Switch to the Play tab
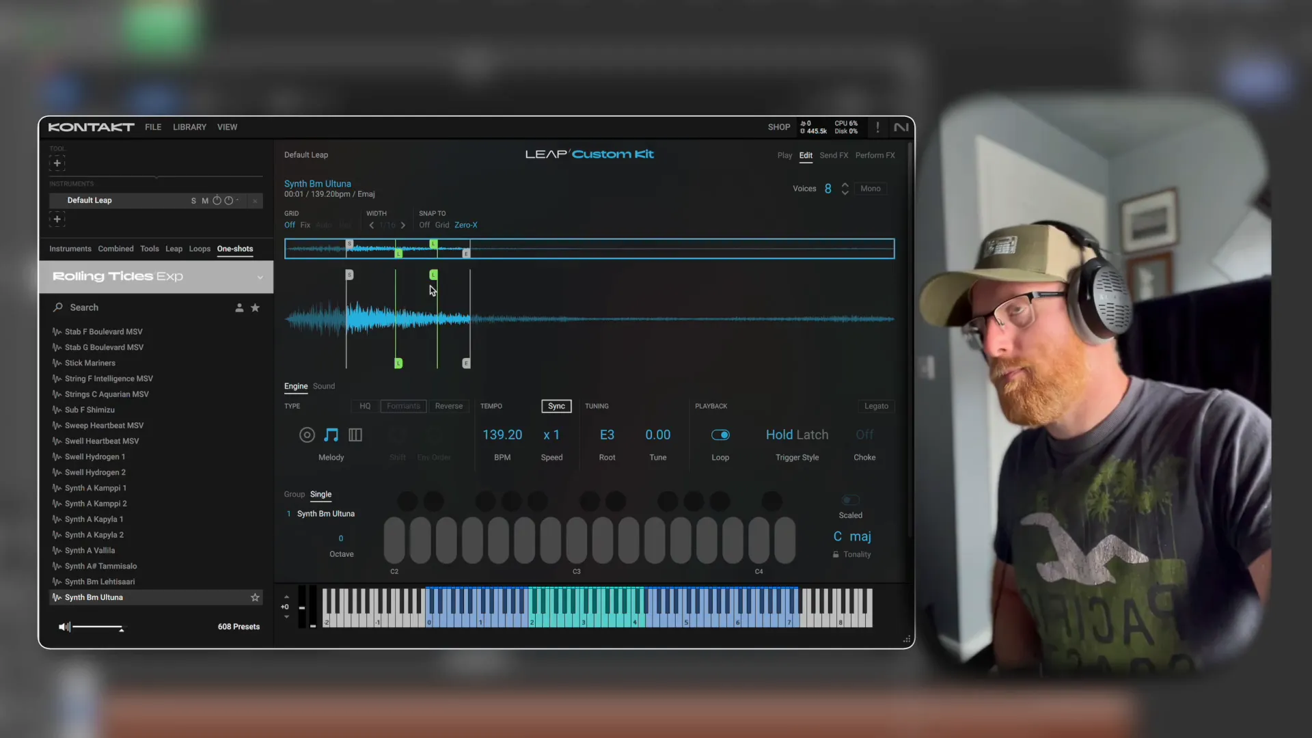Image resolution: width=1312 pixels, height=738 pixels. [784, 156]
